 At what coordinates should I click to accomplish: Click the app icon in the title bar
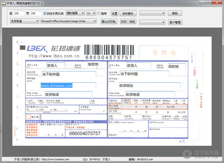coord(4,3)
